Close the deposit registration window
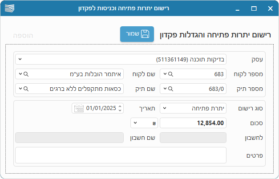Image resolution: width=279 pixels, height=179 pixels. [270, 8]
